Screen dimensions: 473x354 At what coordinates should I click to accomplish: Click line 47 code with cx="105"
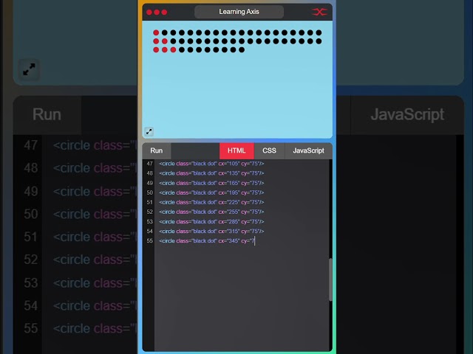tap(211, 164)
